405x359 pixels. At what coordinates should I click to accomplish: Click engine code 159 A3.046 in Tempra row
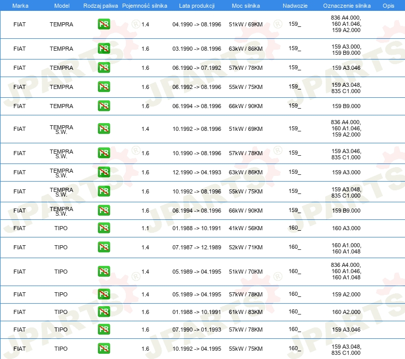(346, 68)
